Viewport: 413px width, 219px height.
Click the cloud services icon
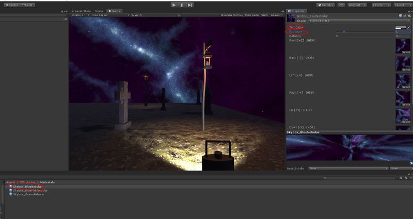point(341,5)
